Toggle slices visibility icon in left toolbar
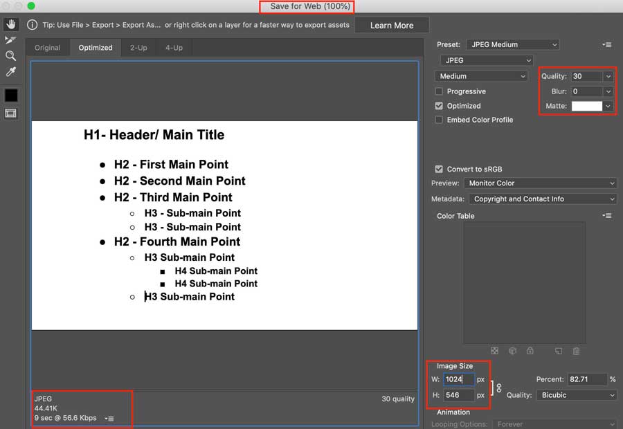This screenshot has width=623, height=429. 10,113
